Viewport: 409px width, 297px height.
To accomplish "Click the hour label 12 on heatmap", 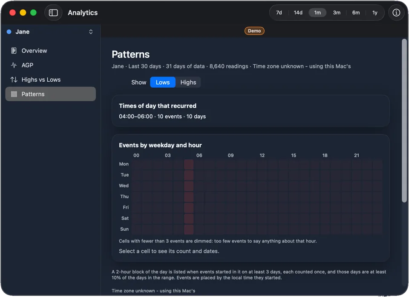I will (262, 155).
